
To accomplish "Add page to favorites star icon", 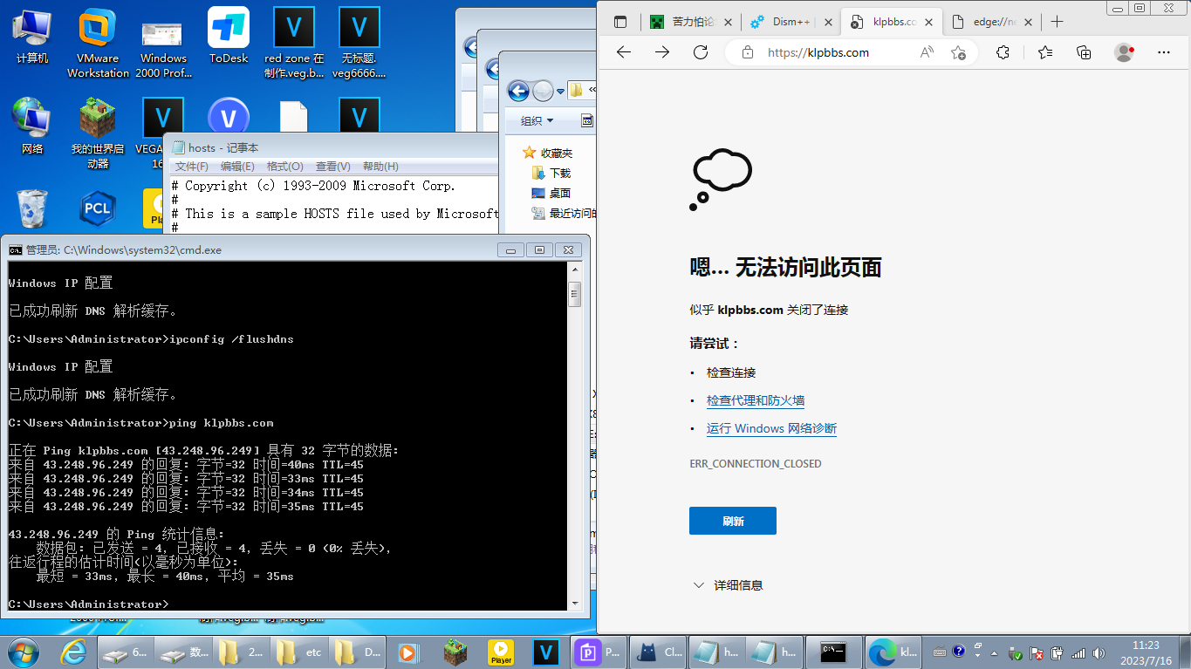I will pyautogui.click(x=958, y=52).
